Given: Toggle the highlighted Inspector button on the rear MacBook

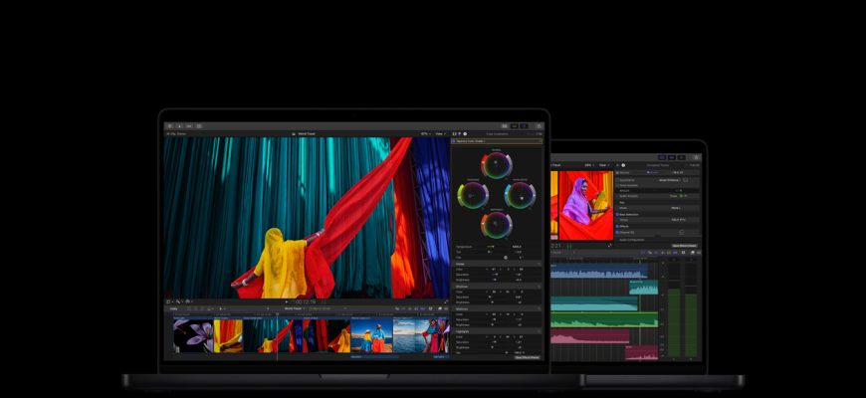Looking at the screenshot, I should point(682,157).
